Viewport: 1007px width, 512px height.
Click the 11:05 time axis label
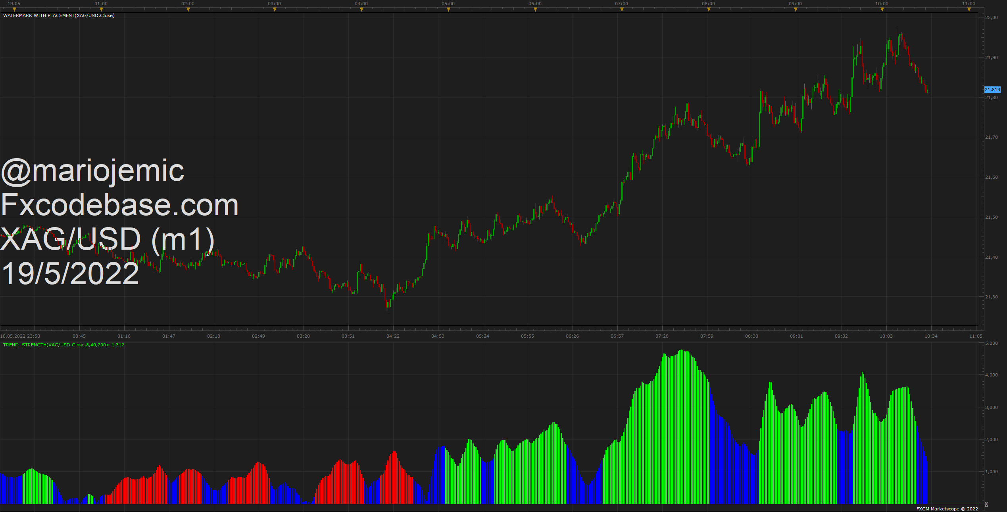[x=976, y=336]
